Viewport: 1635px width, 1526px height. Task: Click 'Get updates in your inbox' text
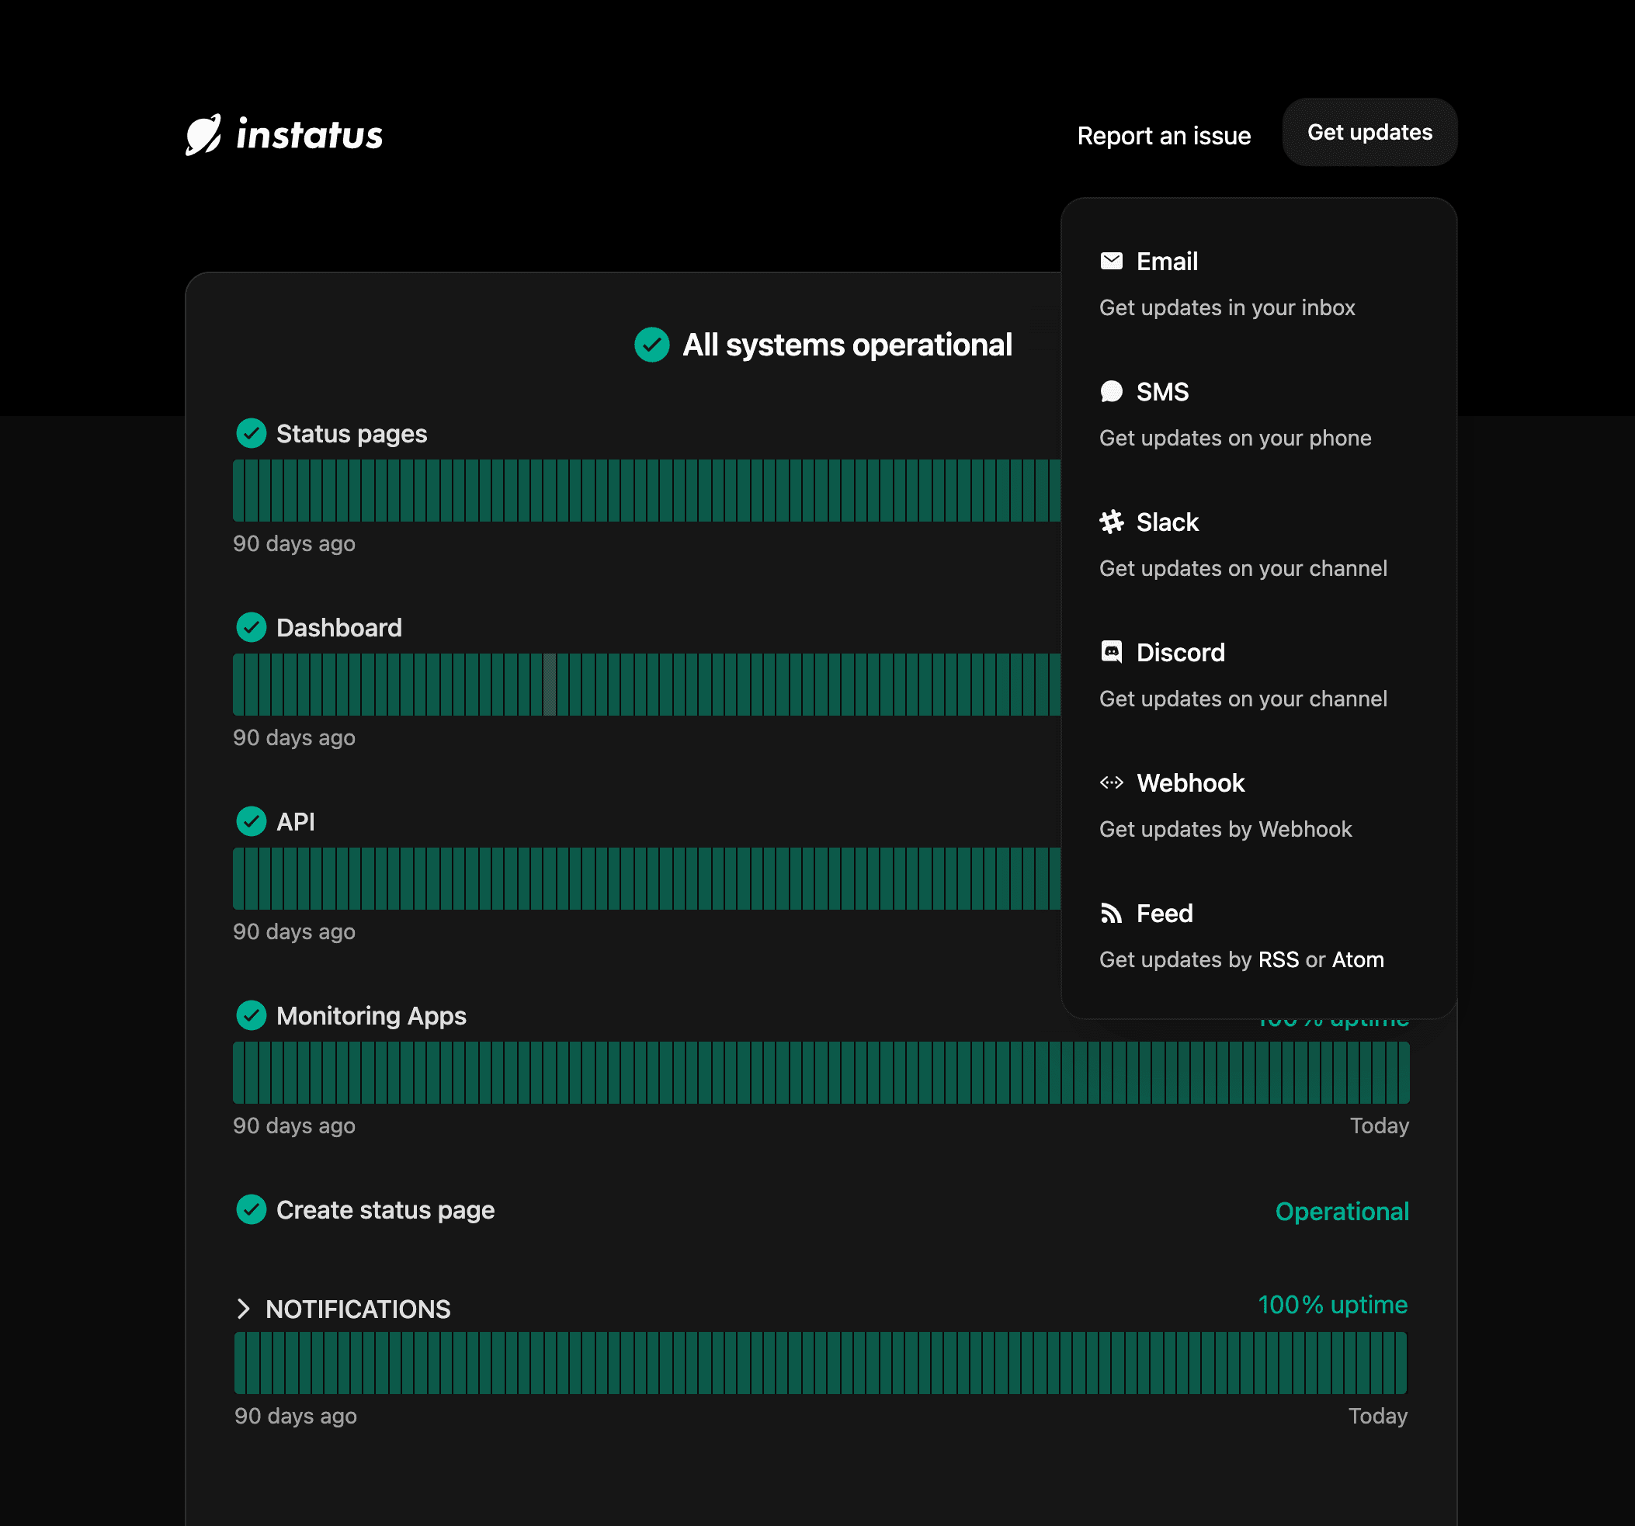click(x=1227, y=307)
